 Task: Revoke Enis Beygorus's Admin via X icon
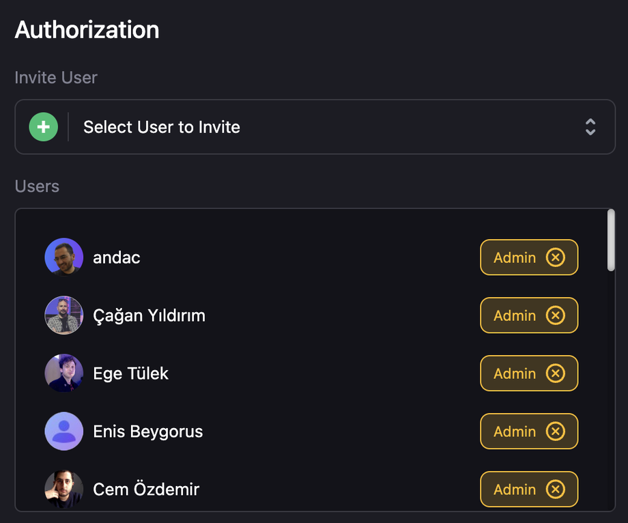(x=556, y=432)
